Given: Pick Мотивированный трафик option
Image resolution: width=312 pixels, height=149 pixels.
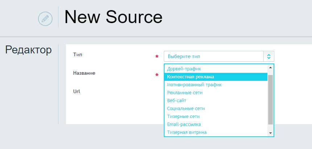Looking at the screenshot, I should click(x=194, y=85).
